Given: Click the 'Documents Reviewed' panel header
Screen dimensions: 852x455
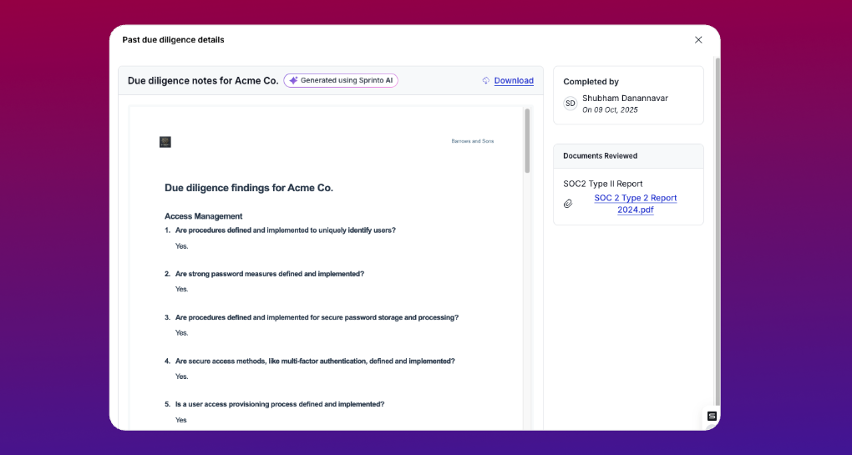Looking at the screenshot, I should click(x=600, y=156).
